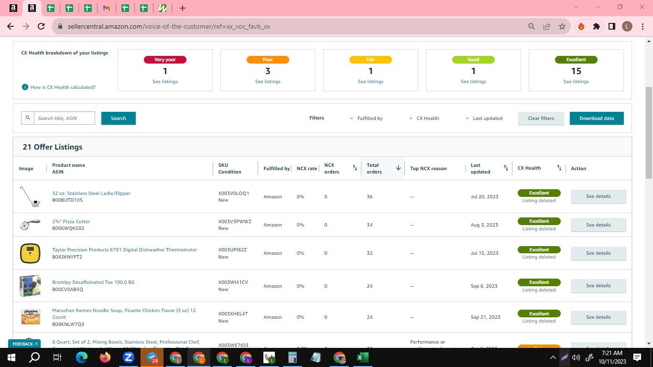Bookmark this page with the star icon

(562, 26)
